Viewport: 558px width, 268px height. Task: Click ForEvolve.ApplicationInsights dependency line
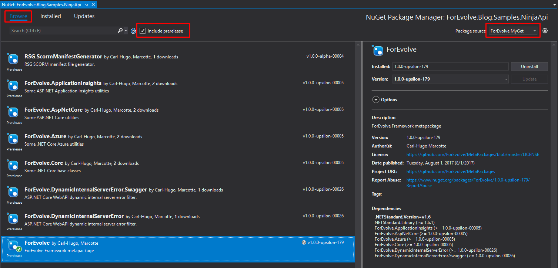coord(428,228)
